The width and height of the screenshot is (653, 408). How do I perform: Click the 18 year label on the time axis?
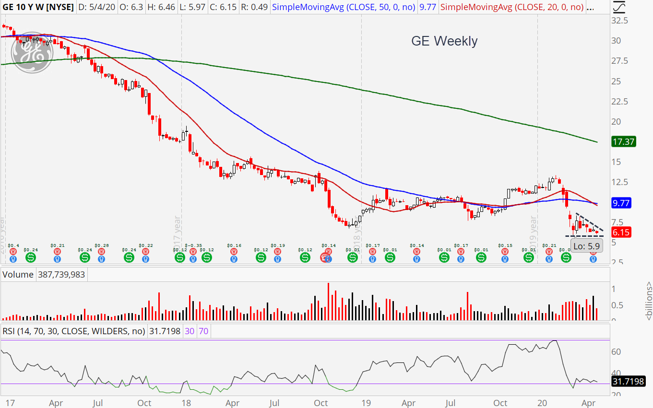pyautogui.click(x=187, y=403)
